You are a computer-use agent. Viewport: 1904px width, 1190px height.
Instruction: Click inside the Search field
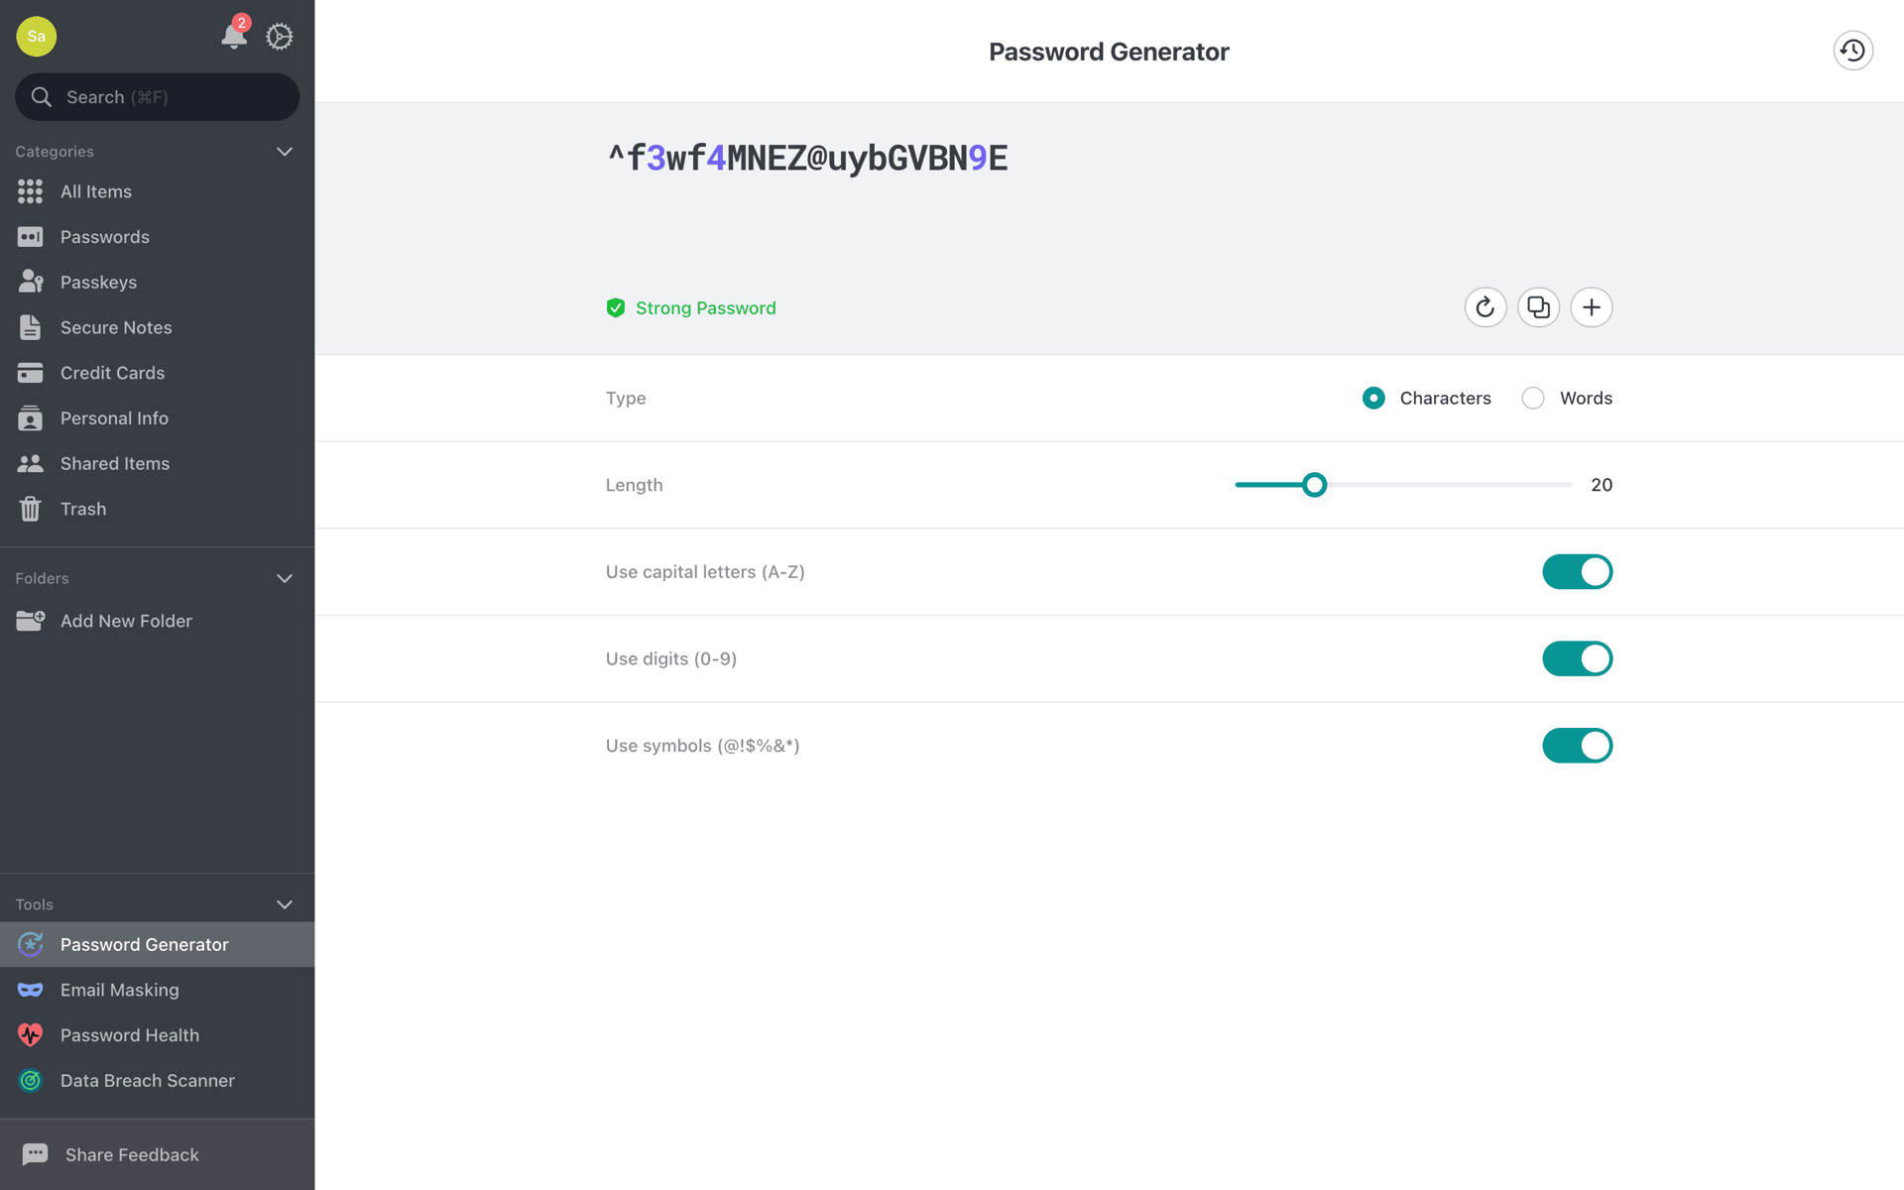[x=157, y=97]
